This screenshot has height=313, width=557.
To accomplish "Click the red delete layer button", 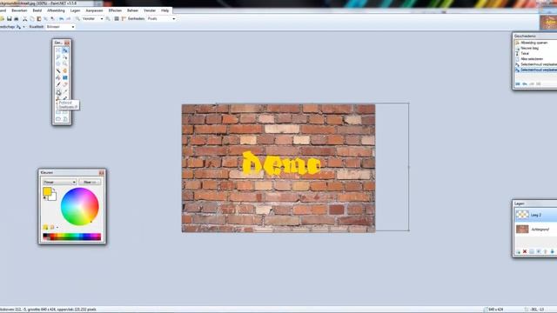I will point(525,251).
